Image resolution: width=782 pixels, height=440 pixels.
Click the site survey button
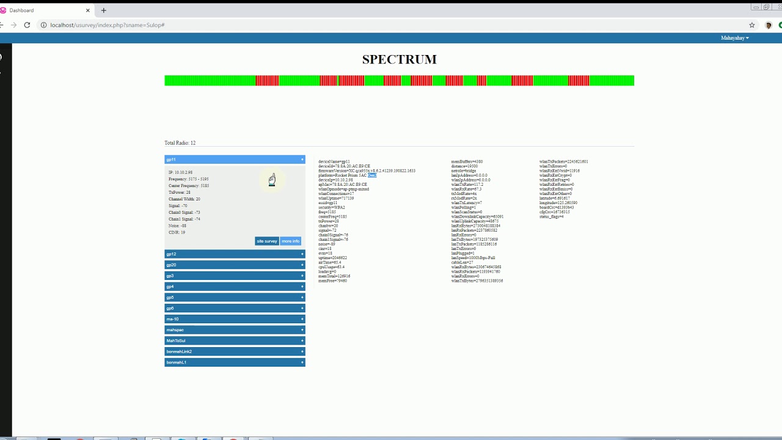[x=267, y=241]
